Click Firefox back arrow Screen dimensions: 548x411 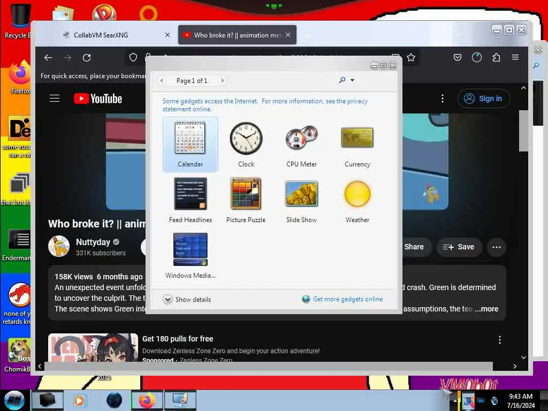(48, 58)
